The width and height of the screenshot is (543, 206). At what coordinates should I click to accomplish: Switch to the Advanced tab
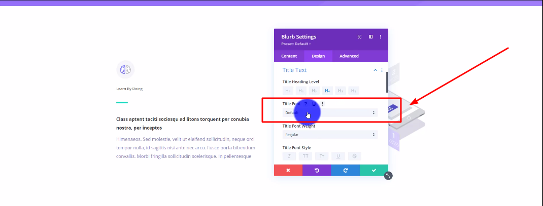349,56
